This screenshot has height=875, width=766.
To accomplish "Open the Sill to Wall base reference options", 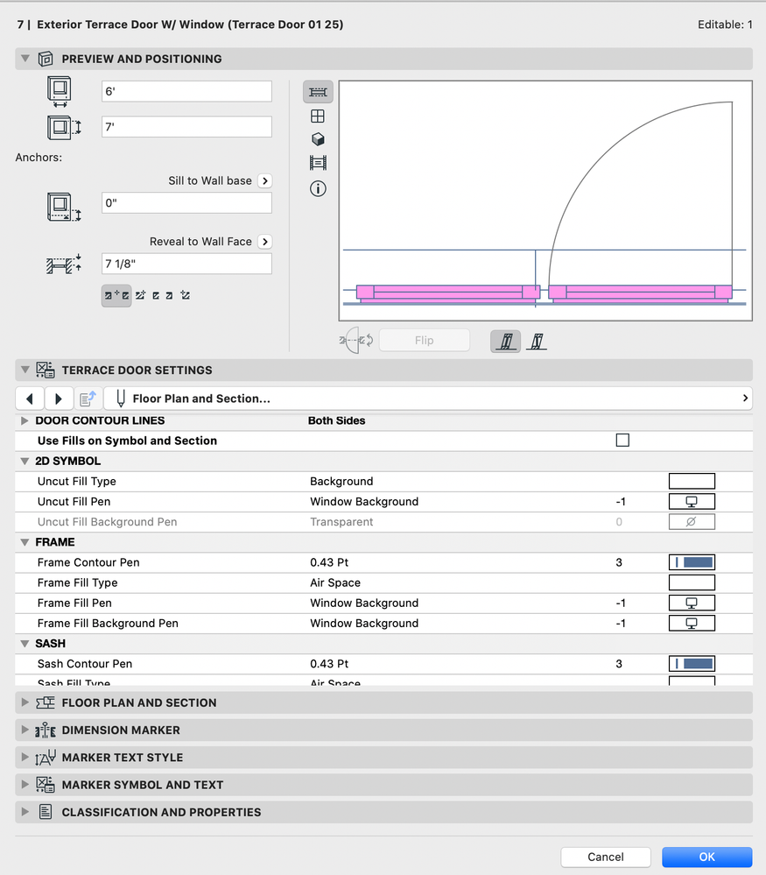I will click(264, 180).
